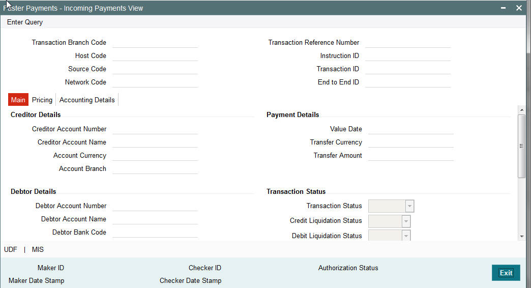Click the Transaction Status section heading
Viewport: 531px width, 288px height.
[296, 192]
